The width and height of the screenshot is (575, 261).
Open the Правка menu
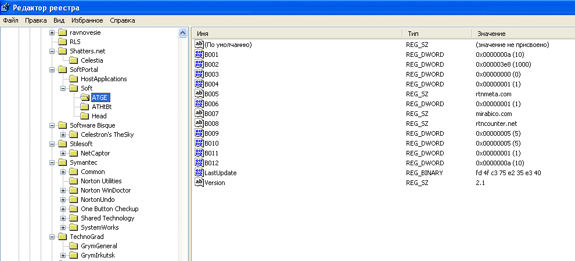tap(36, 20)
